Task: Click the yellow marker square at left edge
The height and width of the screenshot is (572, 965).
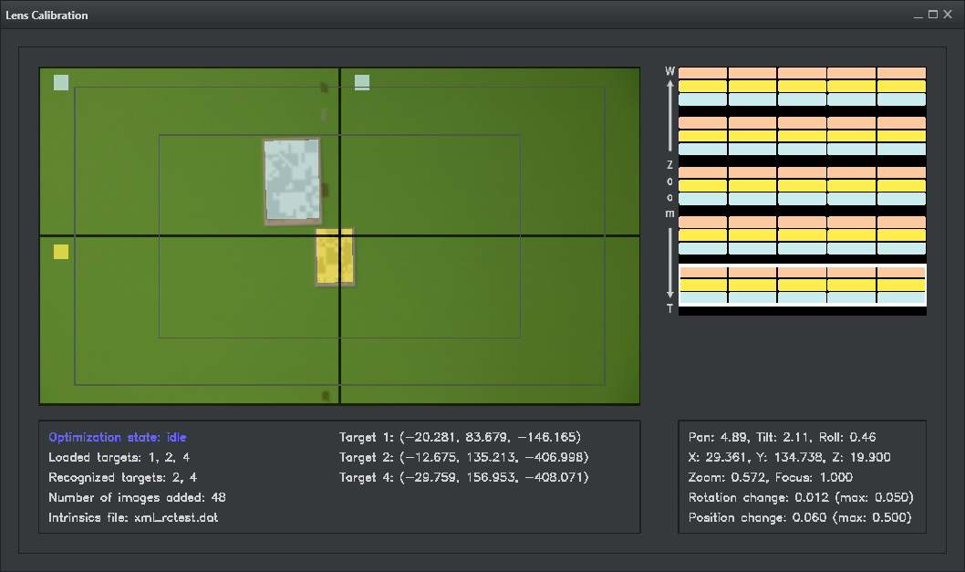Action: tap(61, 252)
